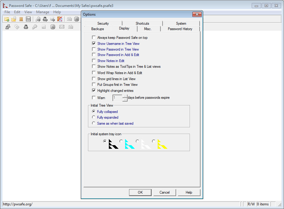
Task: Switch to the System tab
Action: point(181,23)
